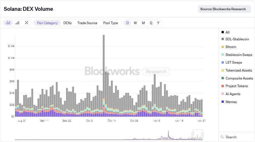Click the Blockworks Research watermark badge
The image size is (255, 142).
156,72
